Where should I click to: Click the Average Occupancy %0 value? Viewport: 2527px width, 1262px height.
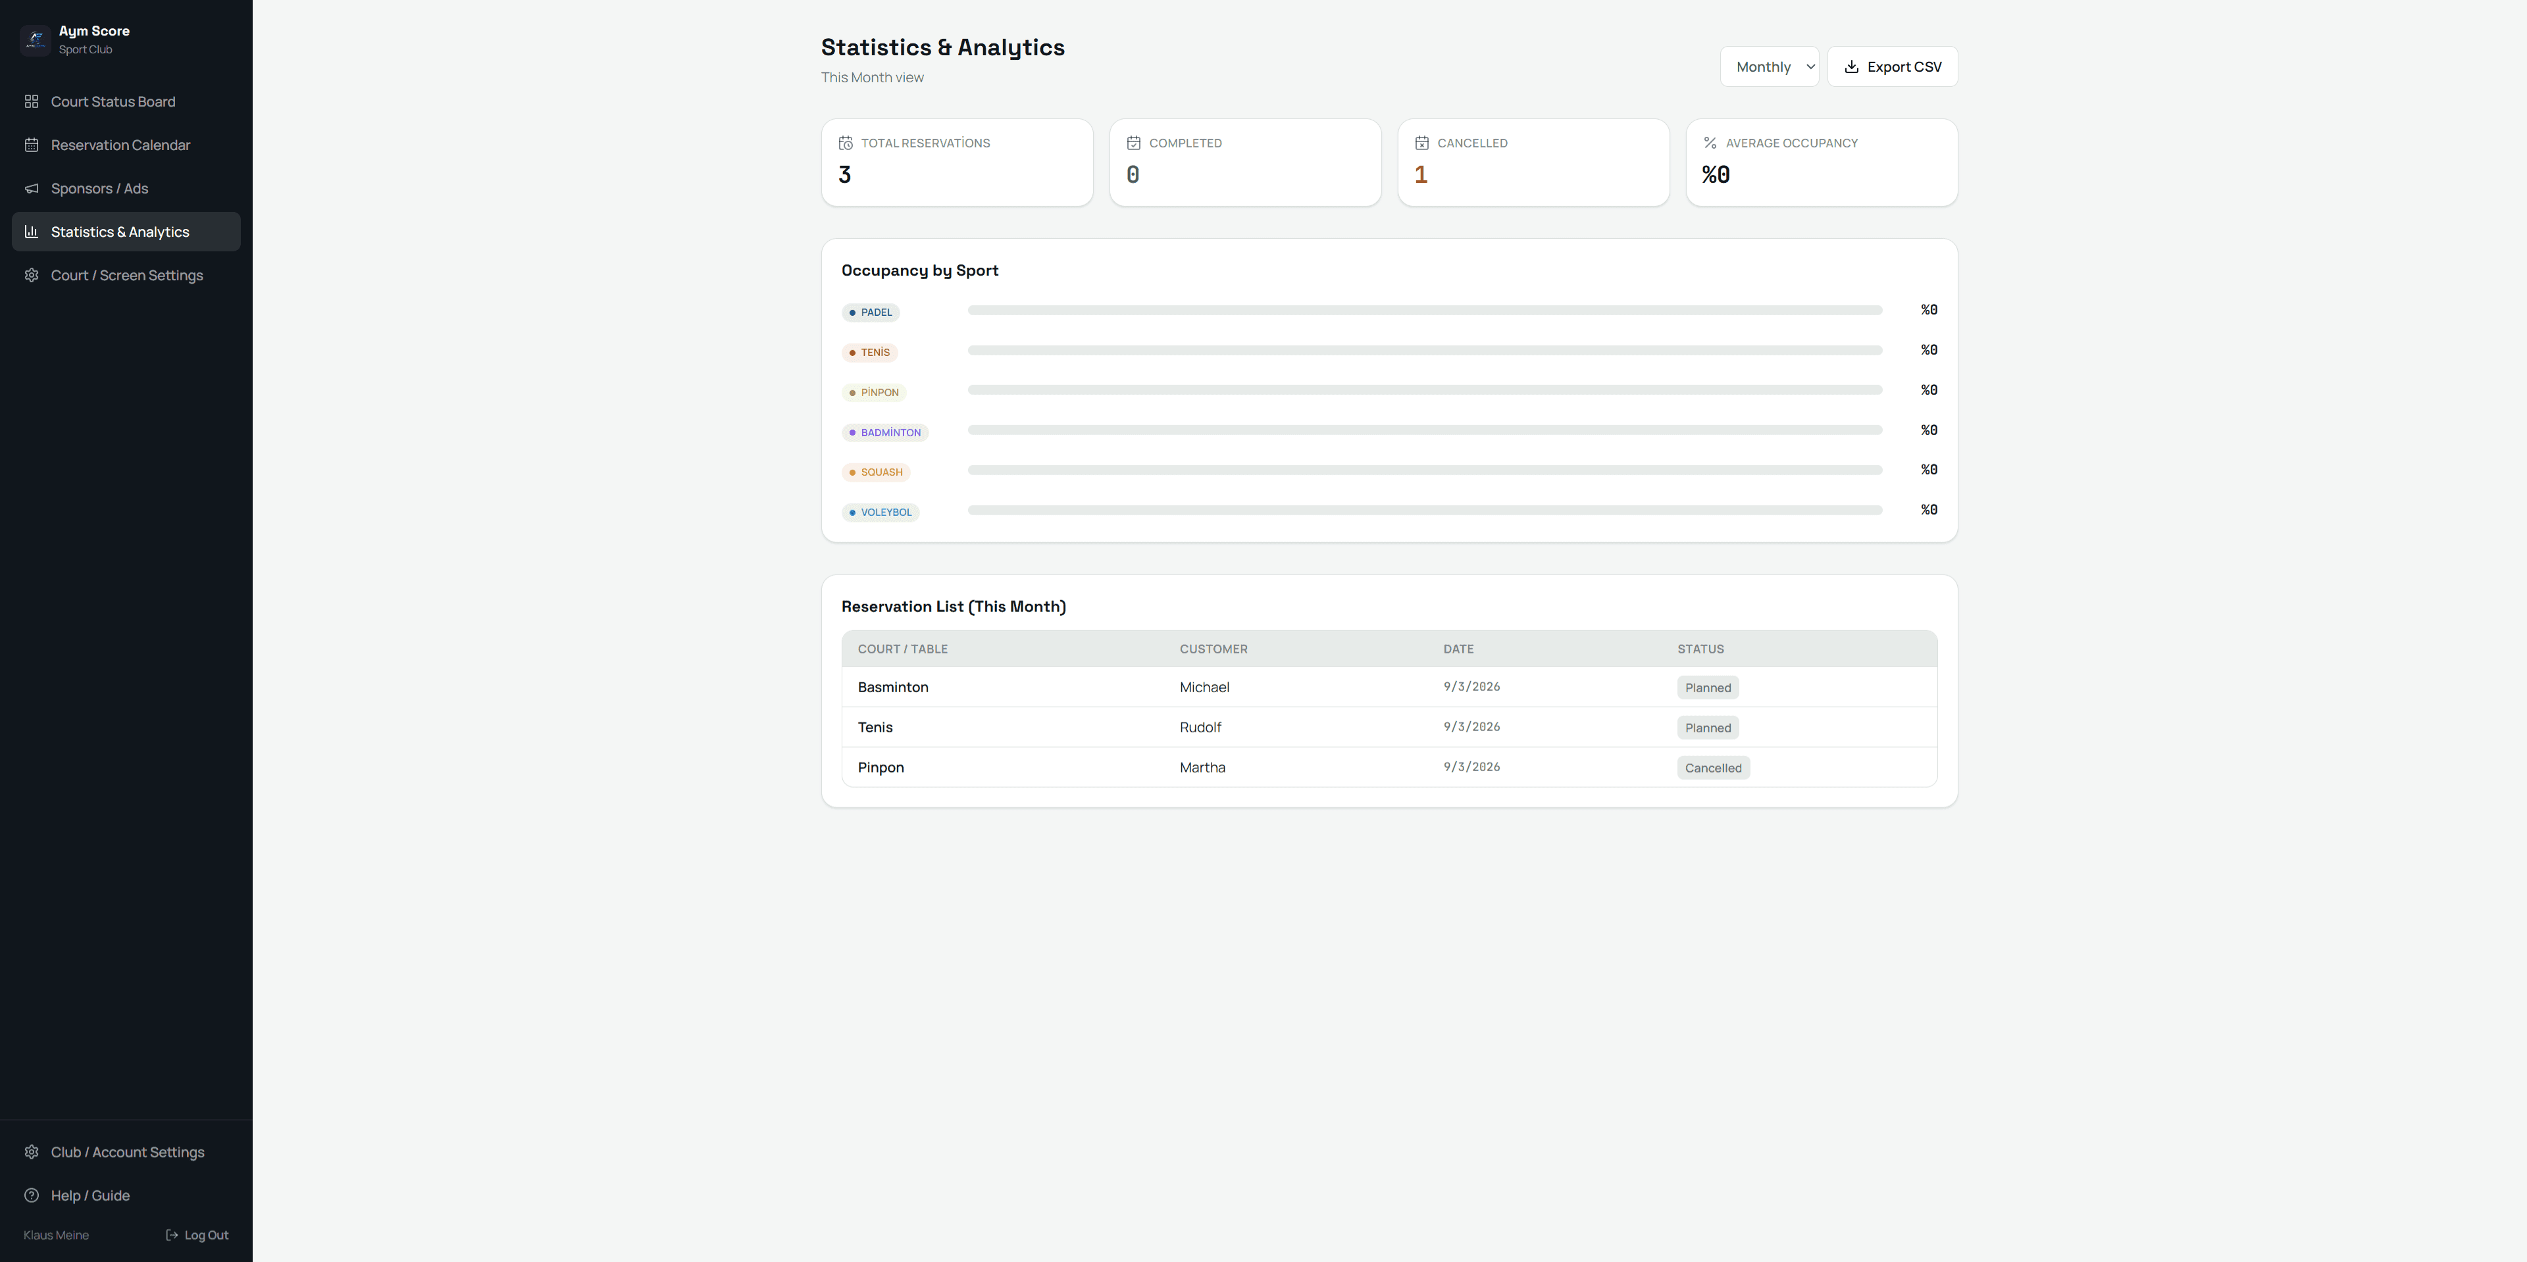pyautogui.click(x=1716, y=176)
